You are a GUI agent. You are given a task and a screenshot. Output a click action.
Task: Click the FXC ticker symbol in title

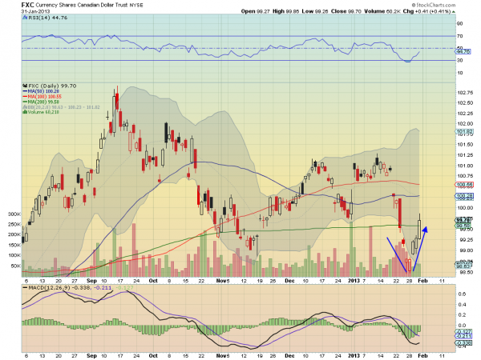click(x=27, y=5)
